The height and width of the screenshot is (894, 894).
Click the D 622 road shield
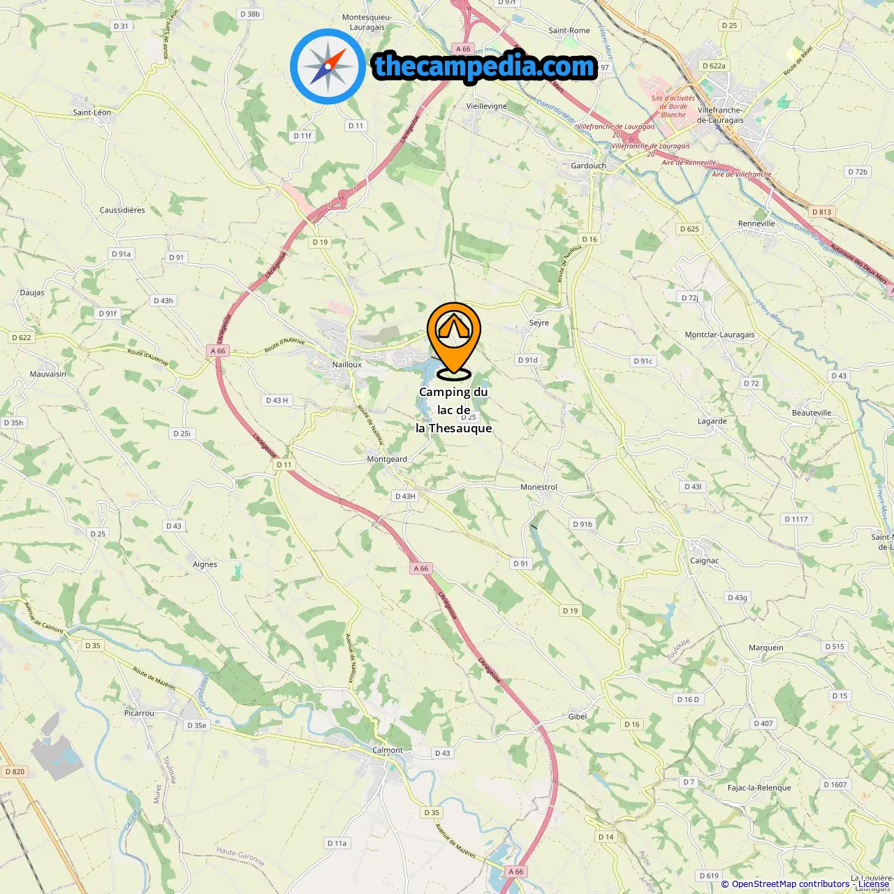22,337
